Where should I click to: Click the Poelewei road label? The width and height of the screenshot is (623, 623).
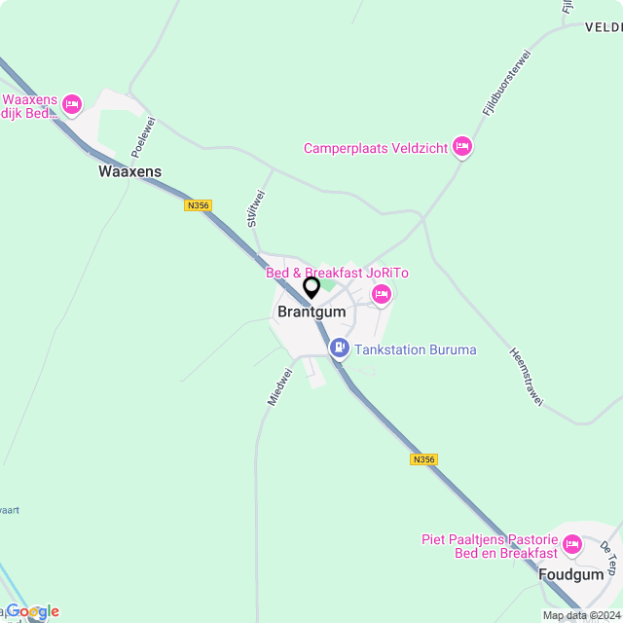(143, 137)
